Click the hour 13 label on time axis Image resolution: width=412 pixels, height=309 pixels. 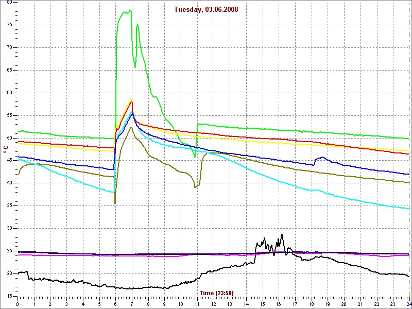[230, 304]
